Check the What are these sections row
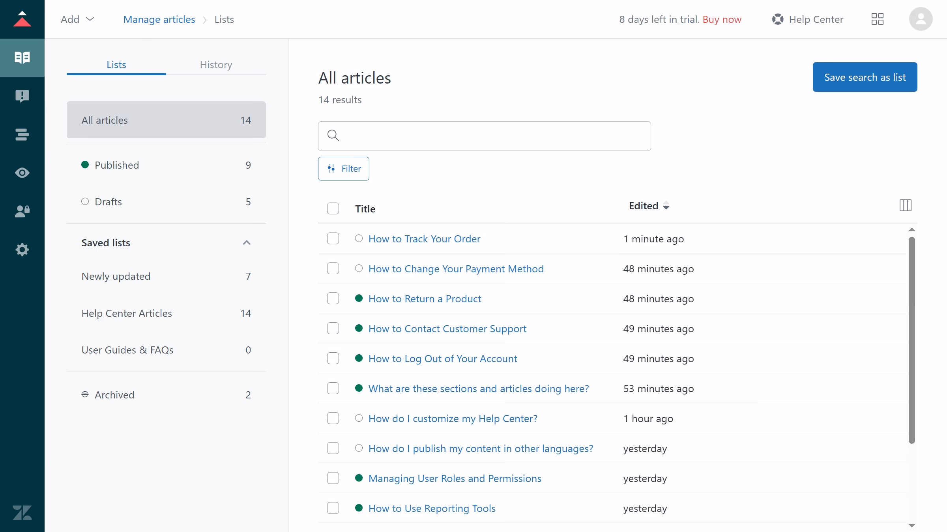Viewport: 947px width, 532px height. click(333, 388)
